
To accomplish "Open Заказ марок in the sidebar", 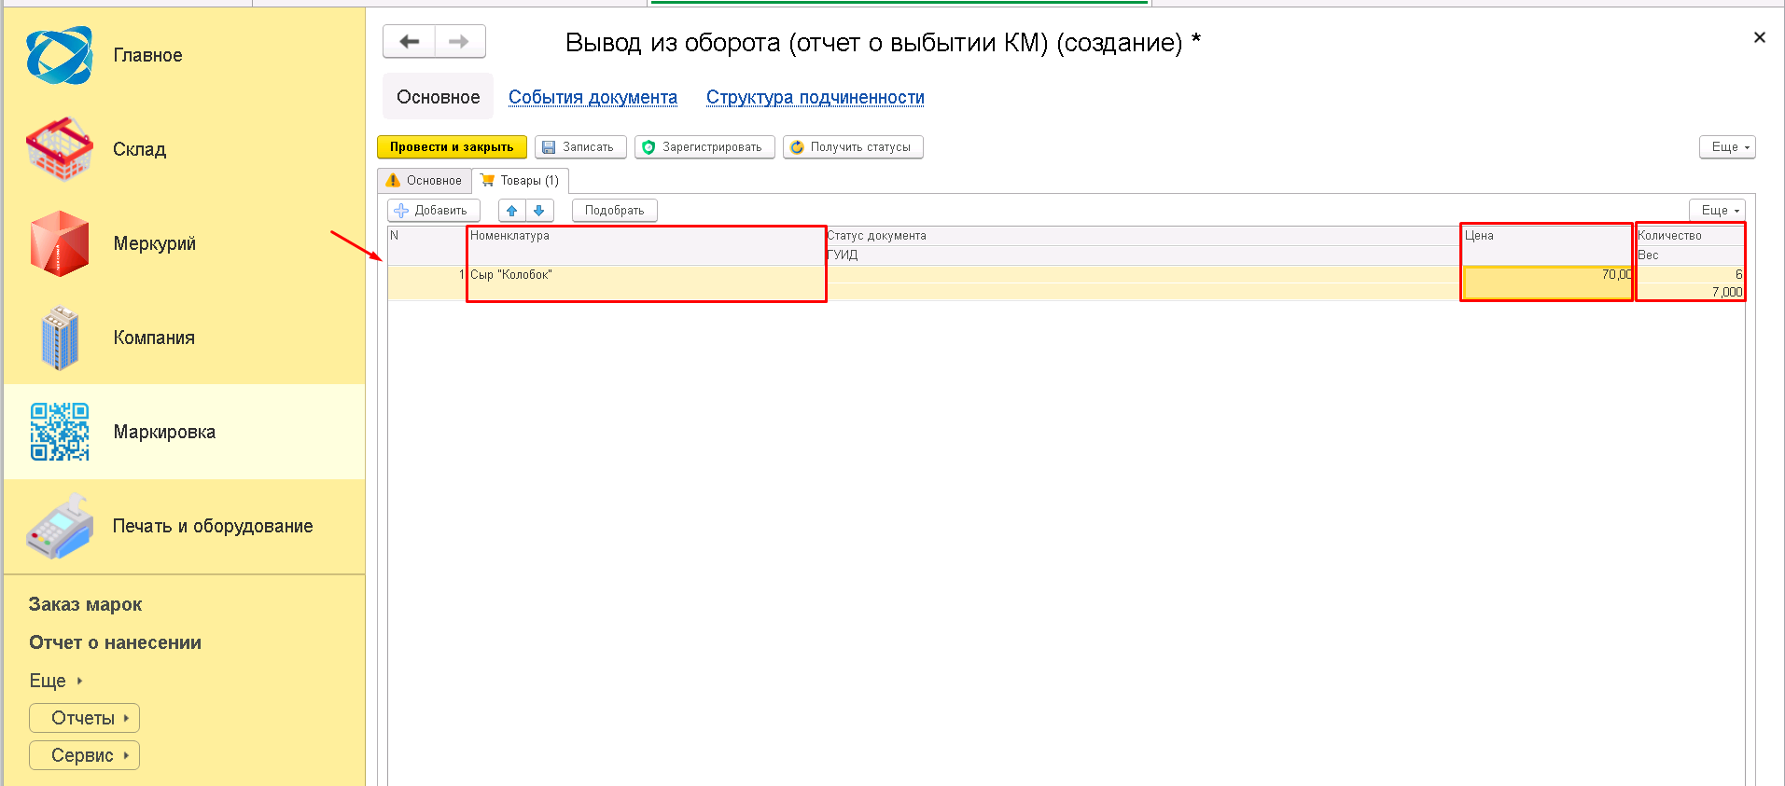I will click(85, 604).
